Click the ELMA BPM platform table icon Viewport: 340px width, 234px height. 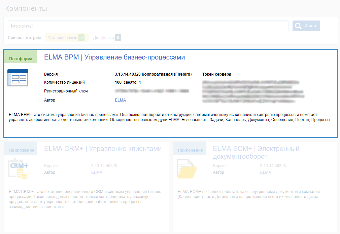18,77
